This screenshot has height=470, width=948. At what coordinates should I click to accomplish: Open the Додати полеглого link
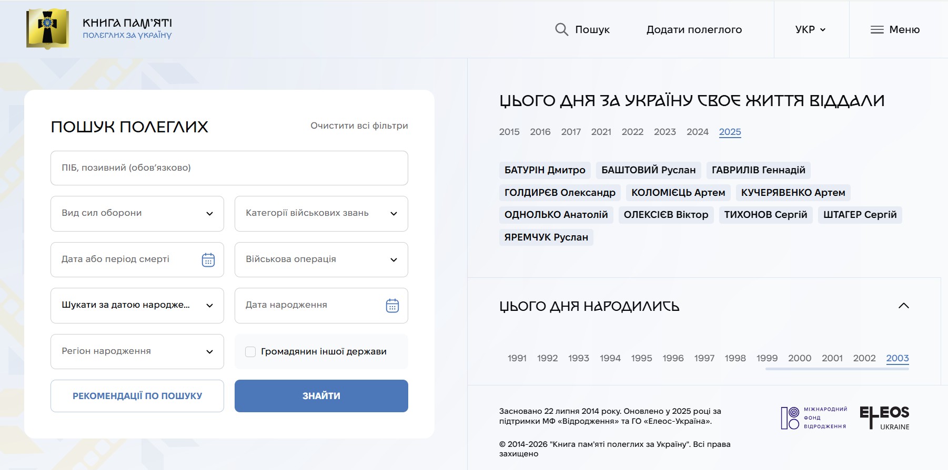coord(694,29)
